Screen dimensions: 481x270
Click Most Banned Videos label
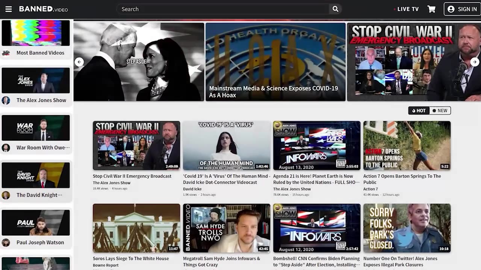40,53
